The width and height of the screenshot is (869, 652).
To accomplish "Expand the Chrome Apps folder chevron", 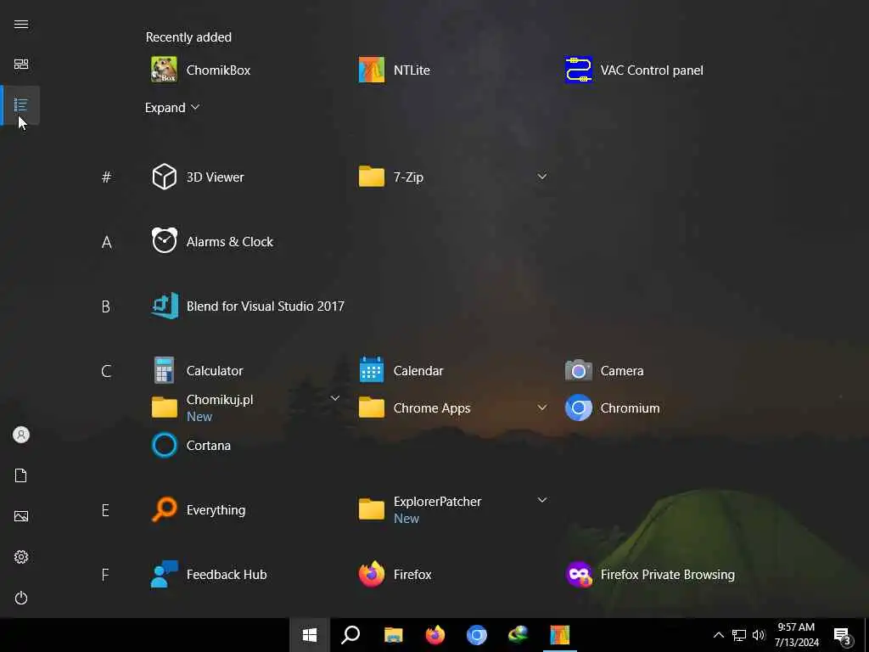I will tap(542, 407).
